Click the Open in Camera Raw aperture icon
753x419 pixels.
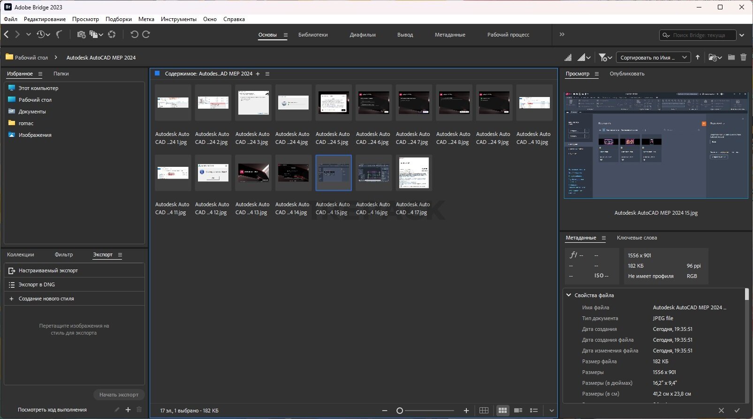coord(112,34)
